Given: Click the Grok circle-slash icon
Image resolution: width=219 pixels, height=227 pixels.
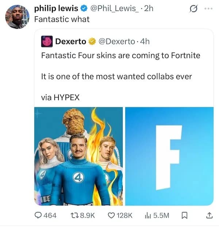Looking at the screenshot, I should [x=193, y=8].
